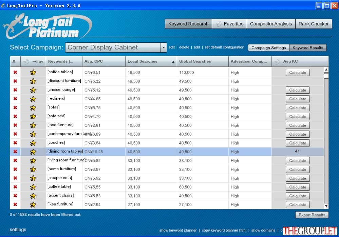Viewport: 339px width, 237px height.
Task: Click the scrollbar up arrow
Action: click(326, 70)
